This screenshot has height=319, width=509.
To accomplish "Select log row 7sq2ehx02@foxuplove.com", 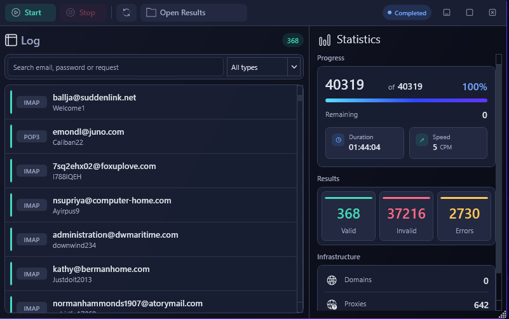I will point(151,171).
